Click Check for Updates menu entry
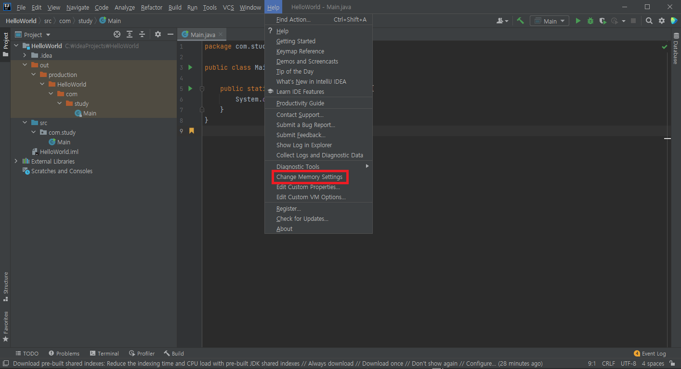 (x=318, y=218)
